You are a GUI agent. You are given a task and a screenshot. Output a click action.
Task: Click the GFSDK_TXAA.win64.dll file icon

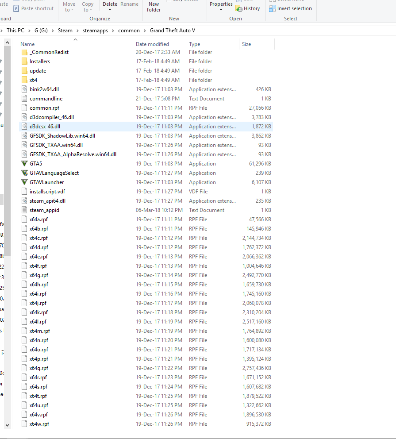tap(24, 145)
